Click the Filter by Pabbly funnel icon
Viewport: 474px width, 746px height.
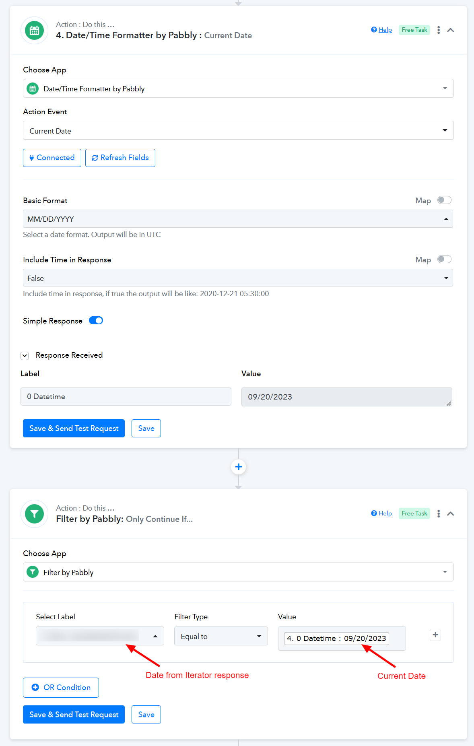click(x=35, y=514)
